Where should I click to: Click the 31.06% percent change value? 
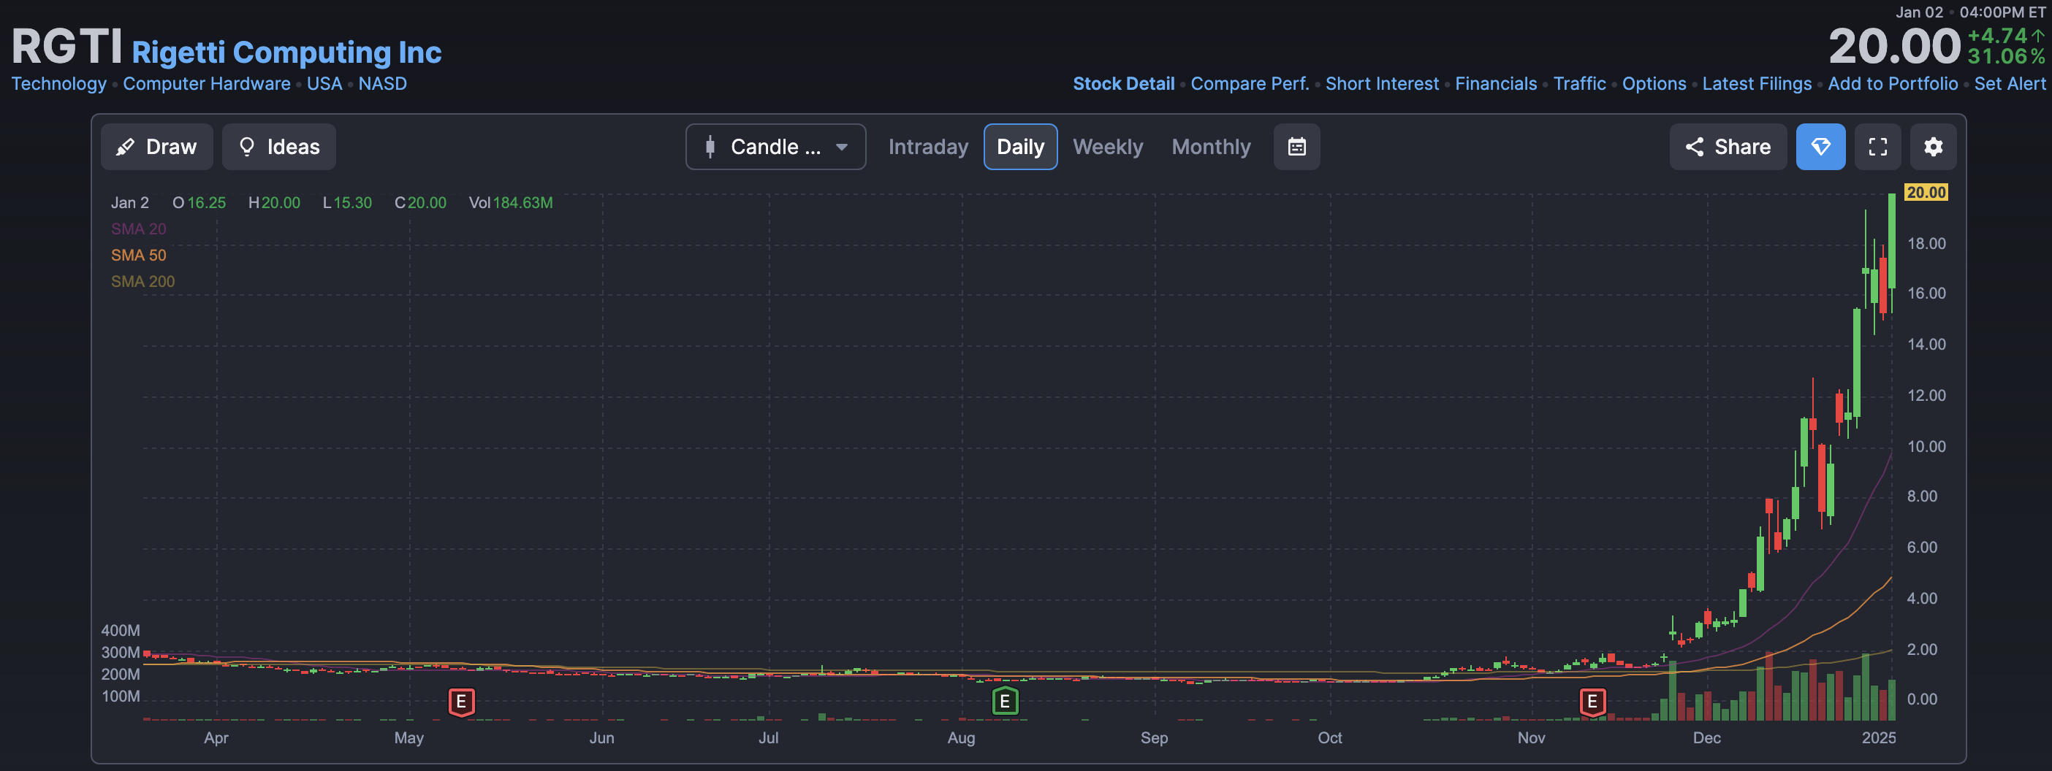(2006, 56)
